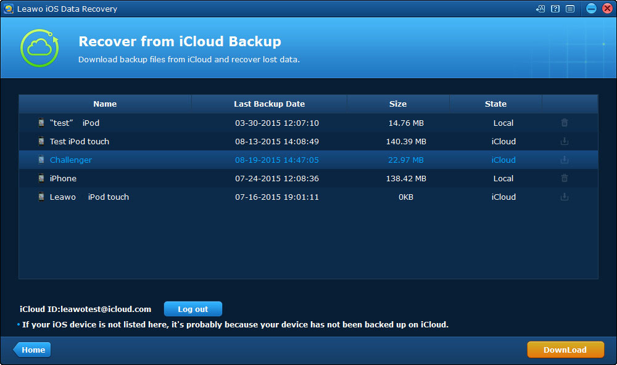
Task: Open the menu list icon in title bar
Action: (x=570, y=9)
